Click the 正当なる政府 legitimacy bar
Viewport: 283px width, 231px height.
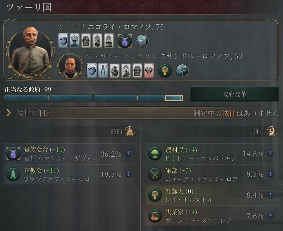coord(94,98)
